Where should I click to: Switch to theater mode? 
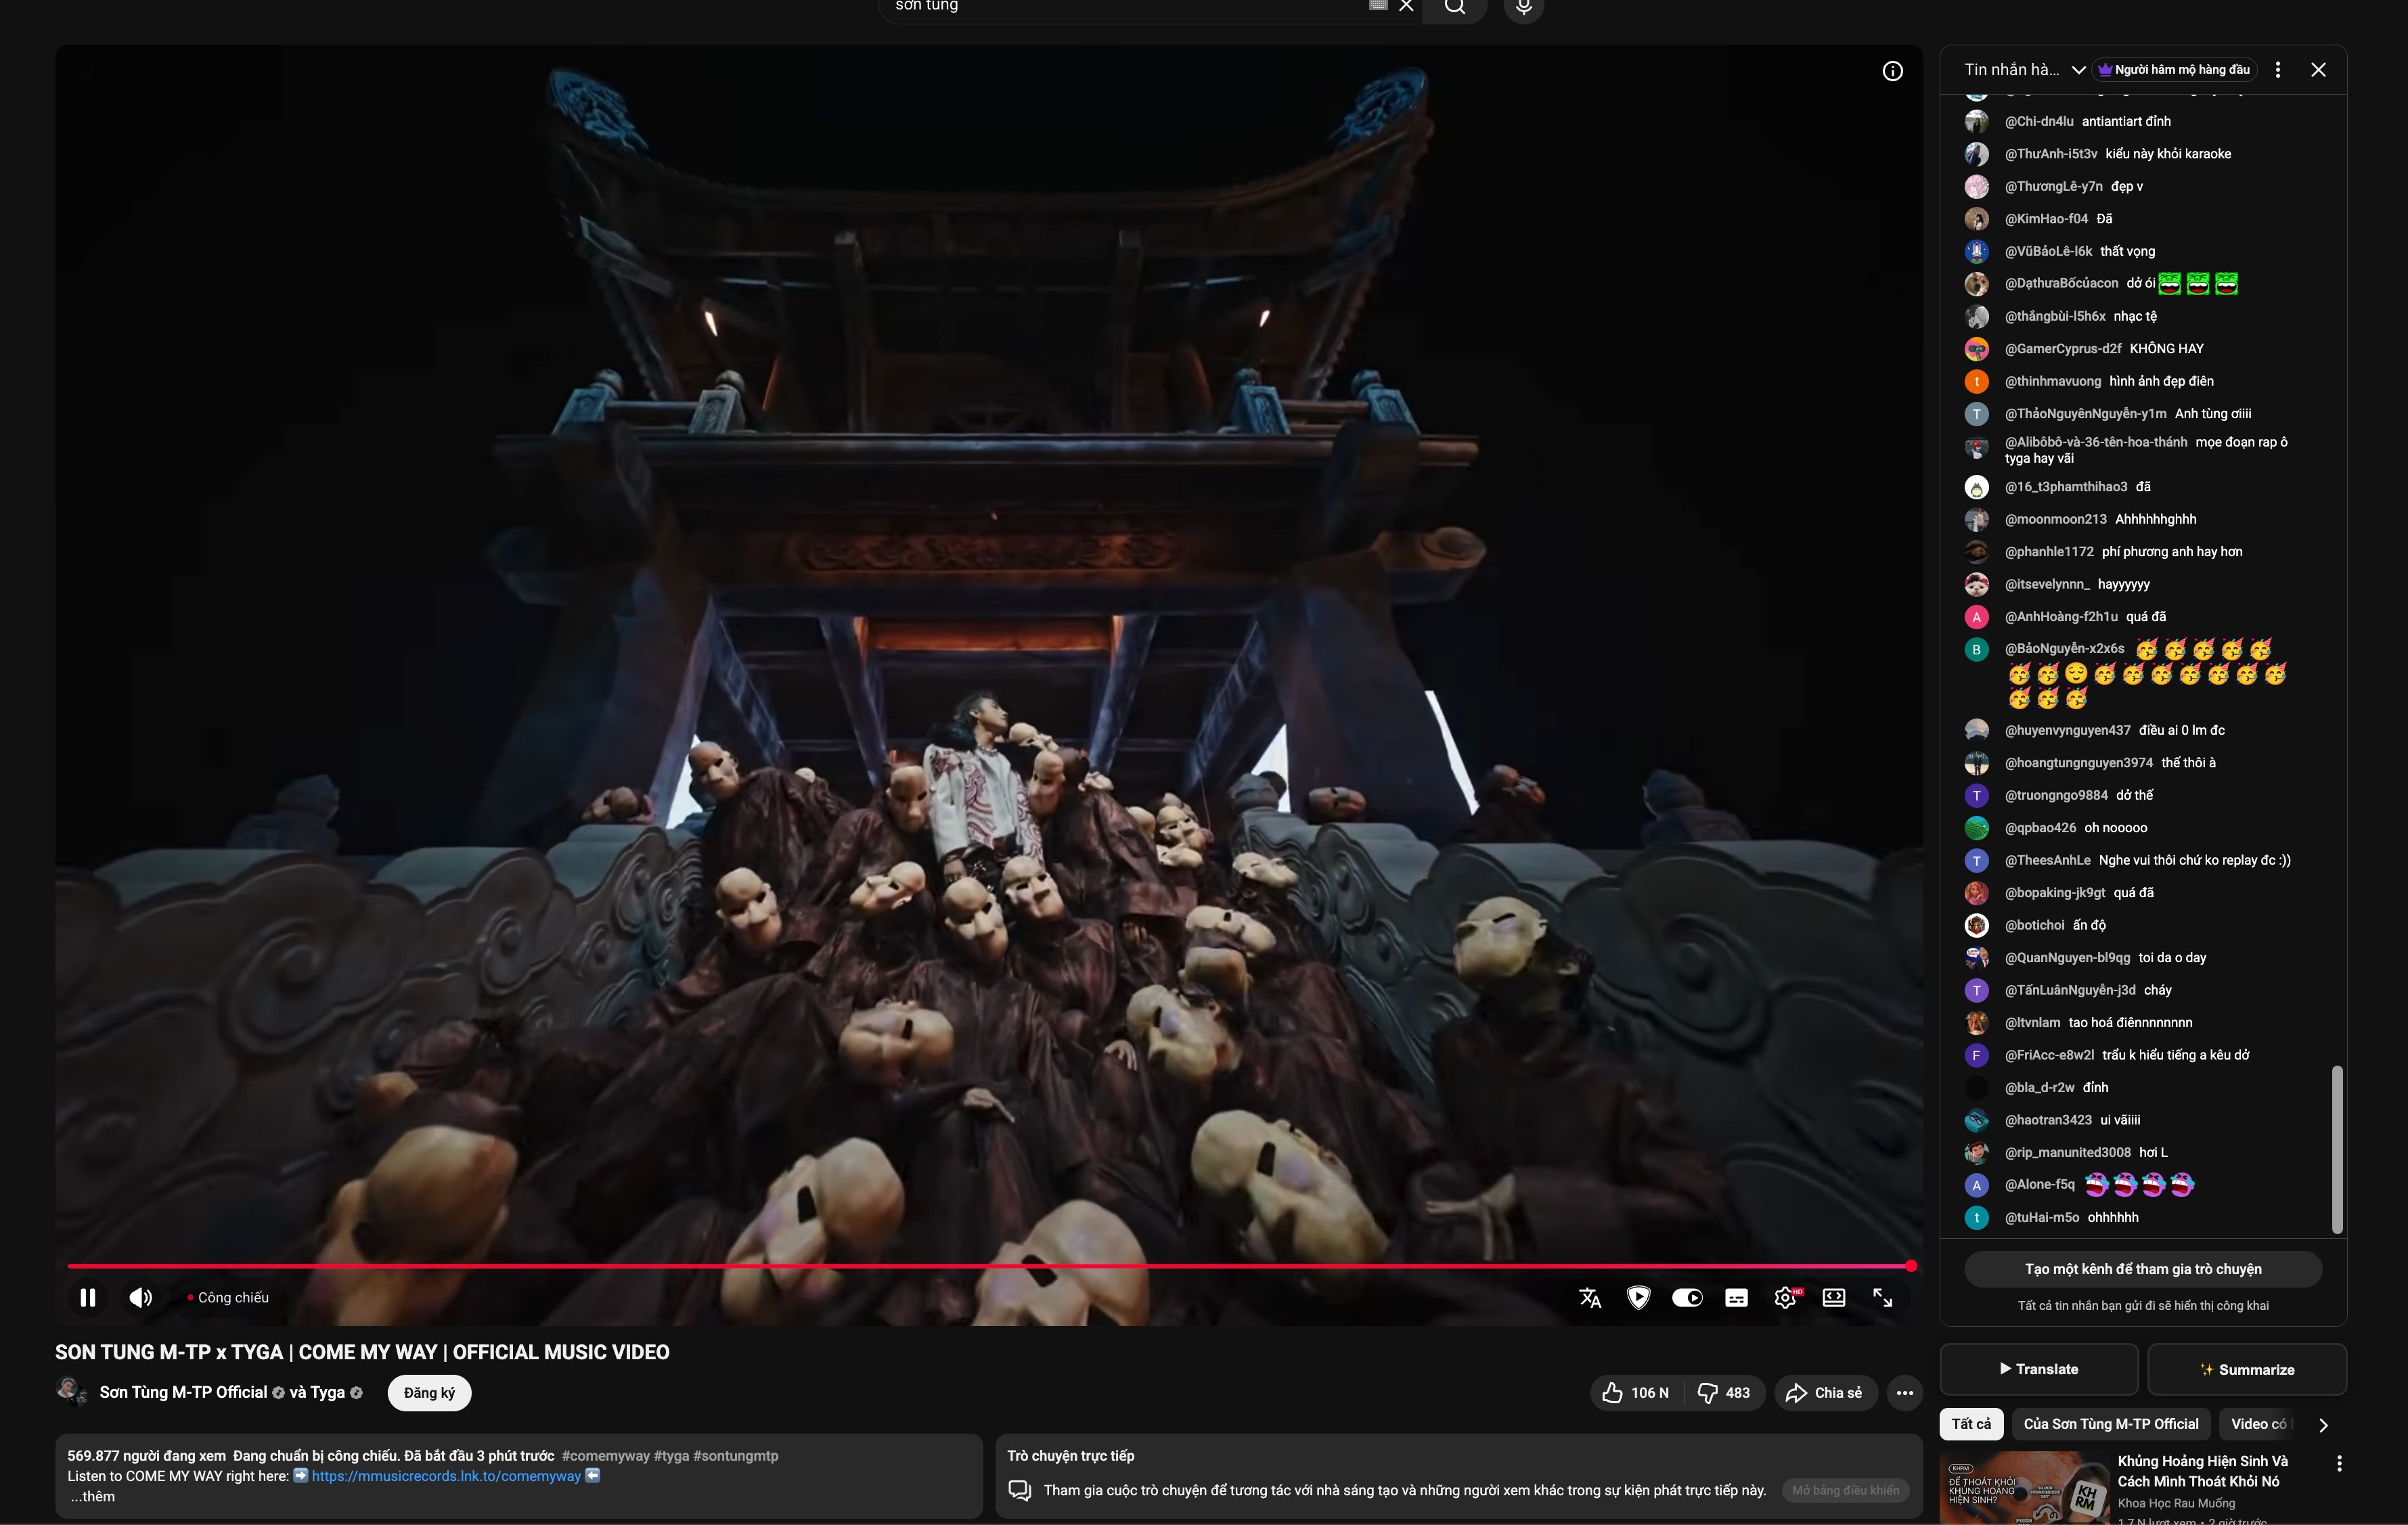1834,1297
